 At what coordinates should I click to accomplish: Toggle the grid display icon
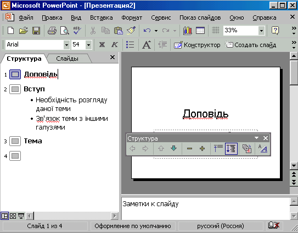coord(216,30)
